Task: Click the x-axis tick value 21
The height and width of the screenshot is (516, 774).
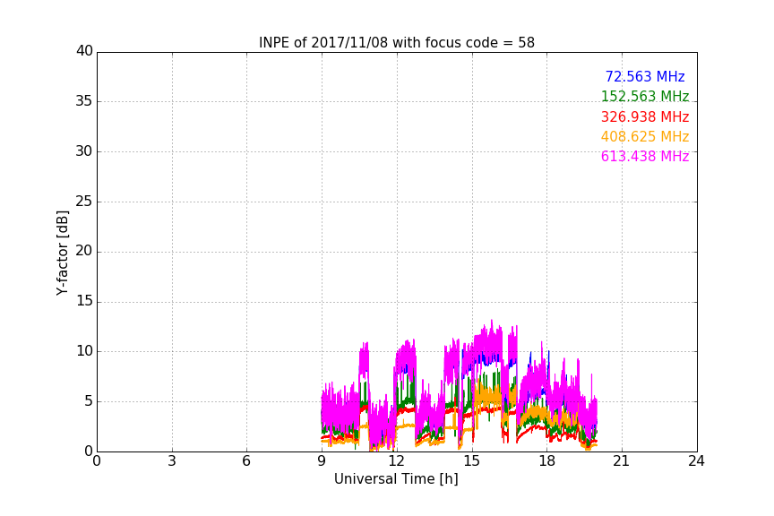Action: click(622, 461)
